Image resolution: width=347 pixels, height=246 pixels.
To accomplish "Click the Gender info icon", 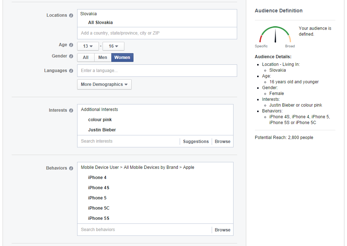I will point(71,56).
